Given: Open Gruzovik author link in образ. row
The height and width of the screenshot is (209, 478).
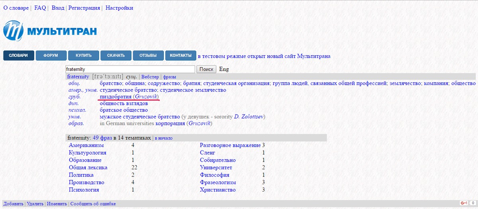Looking at the screenshot, I should [x=200, y=124].
